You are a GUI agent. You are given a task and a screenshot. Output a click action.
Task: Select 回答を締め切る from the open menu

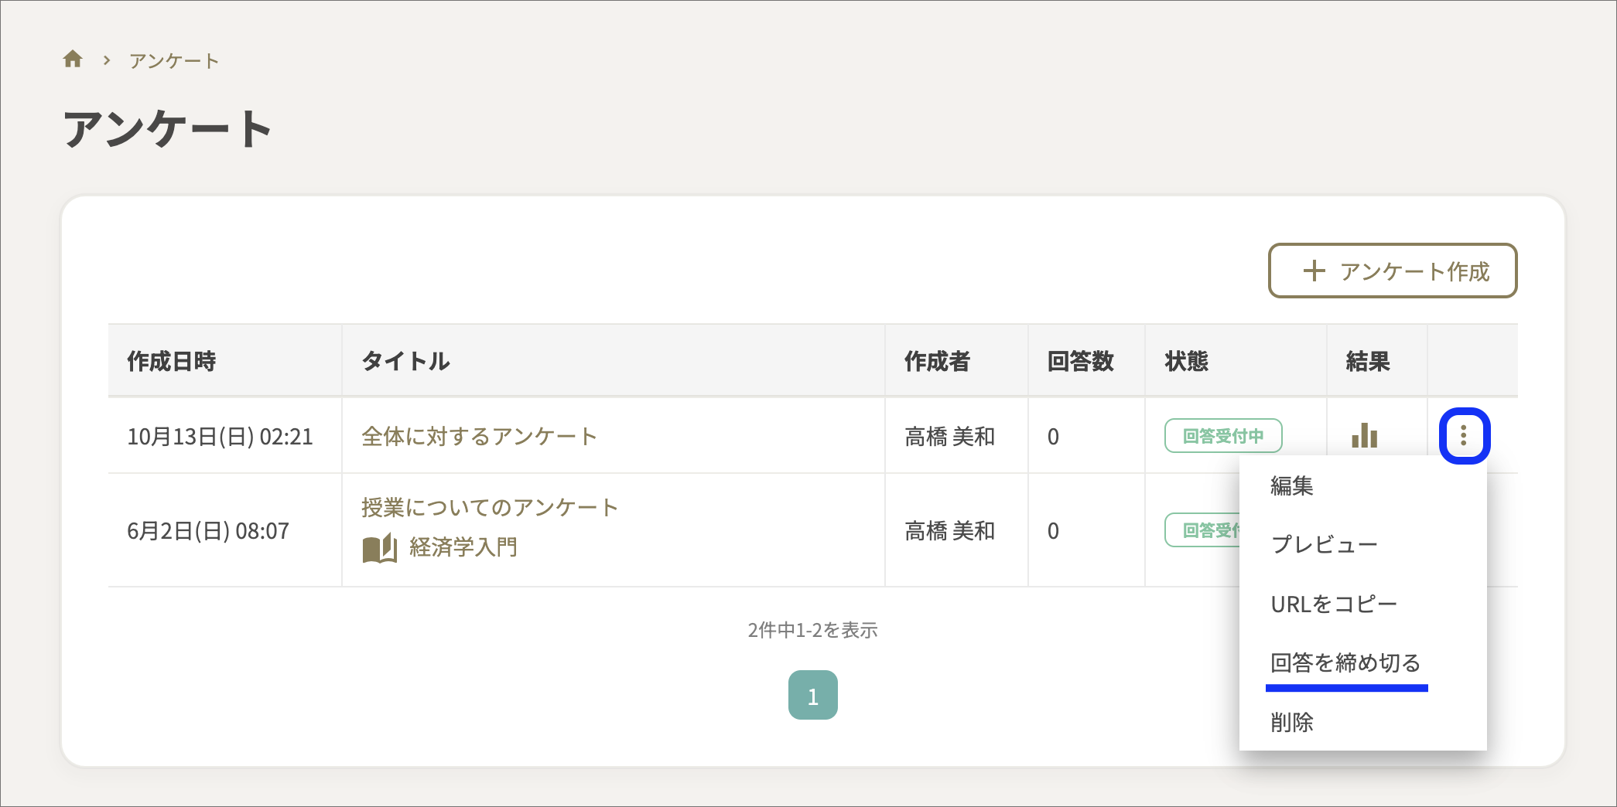[x=1345, y=663]
